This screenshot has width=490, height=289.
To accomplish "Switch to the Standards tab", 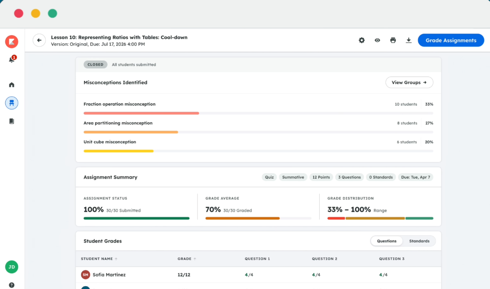I will coord(419,241).
